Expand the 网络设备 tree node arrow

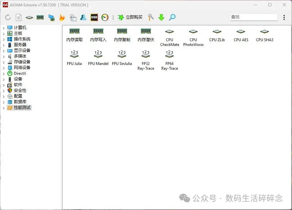tap(3, 68)
